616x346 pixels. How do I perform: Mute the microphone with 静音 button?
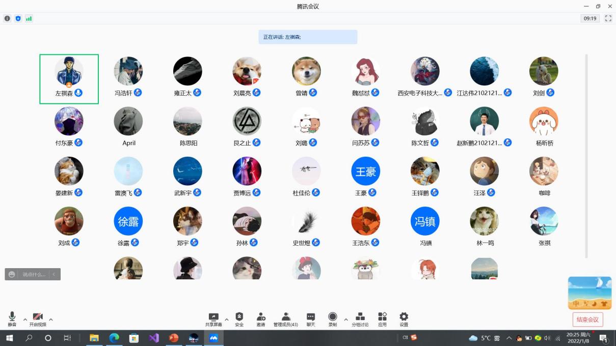(12, 319)
